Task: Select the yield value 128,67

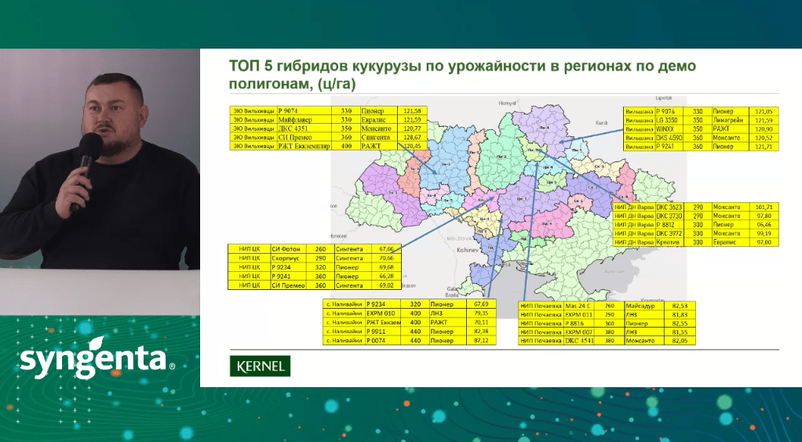Action: [x=412, y=137]
